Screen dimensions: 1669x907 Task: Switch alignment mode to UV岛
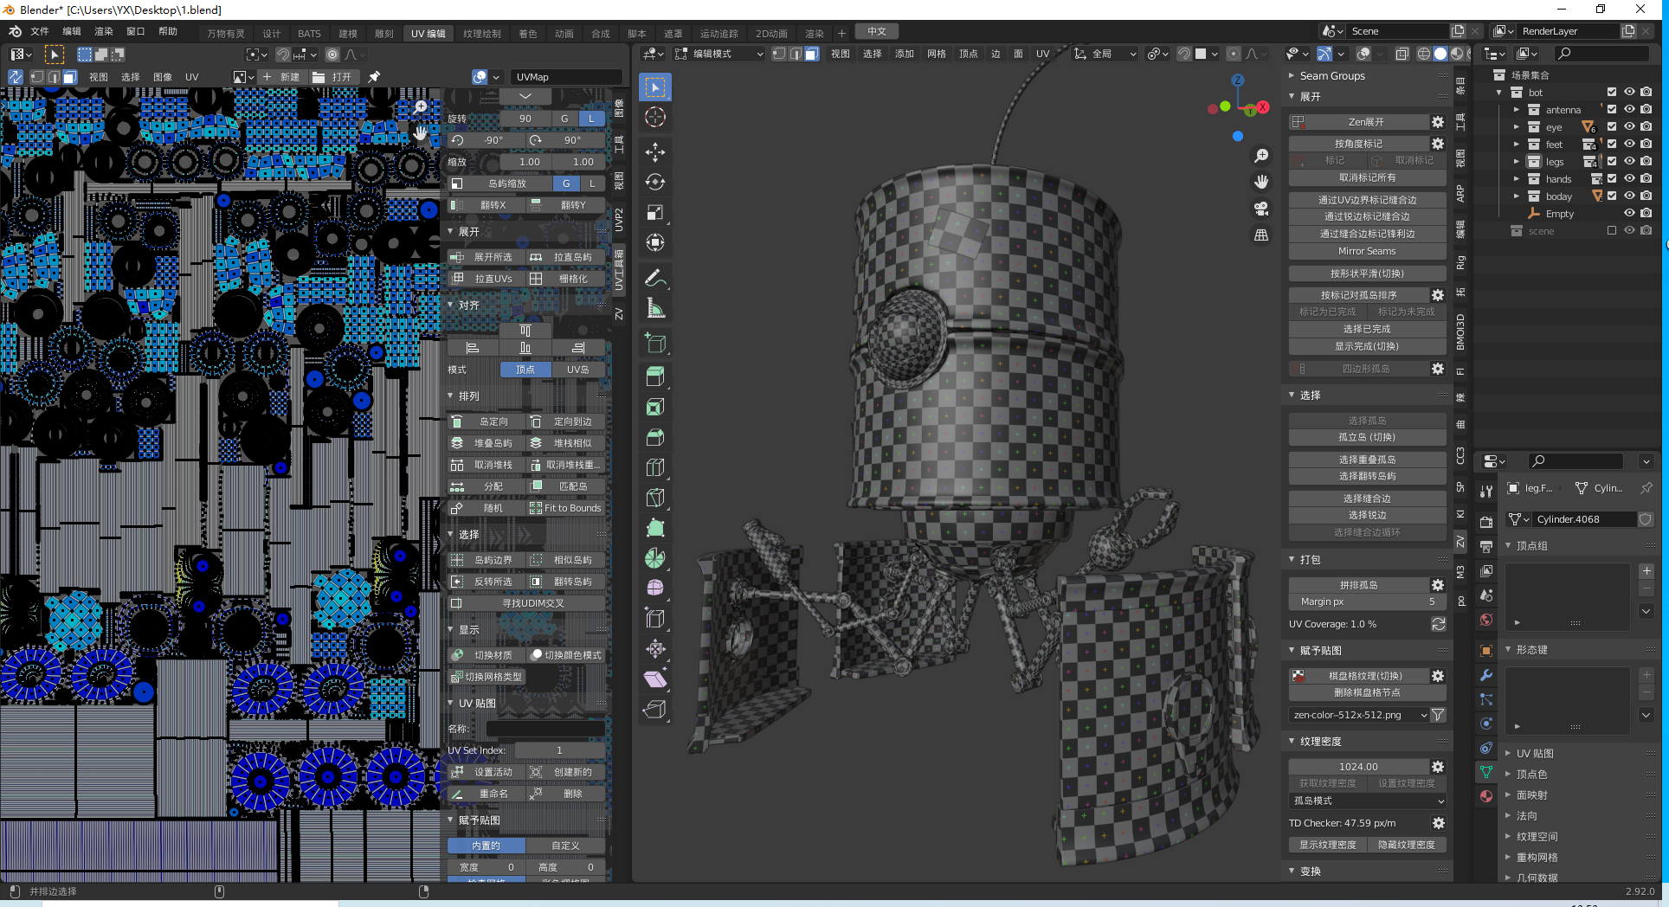(578, 370)
